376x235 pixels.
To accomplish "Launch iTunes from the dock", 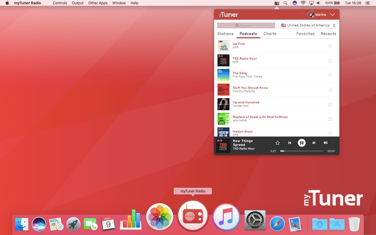I will point(226,217).
